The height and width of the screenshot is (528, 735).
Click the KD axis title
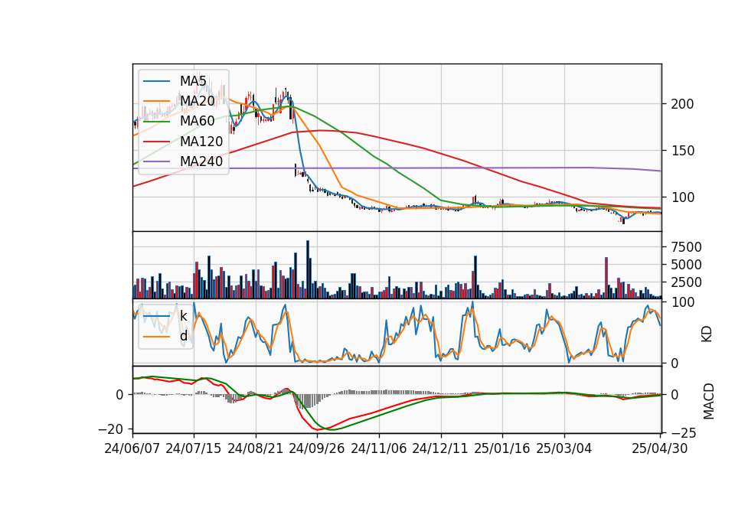707,334
